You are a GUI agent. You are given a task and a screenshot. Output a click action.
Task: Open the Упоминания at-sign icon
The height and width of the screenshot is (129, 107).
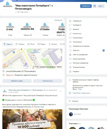(x=70, y=42)
